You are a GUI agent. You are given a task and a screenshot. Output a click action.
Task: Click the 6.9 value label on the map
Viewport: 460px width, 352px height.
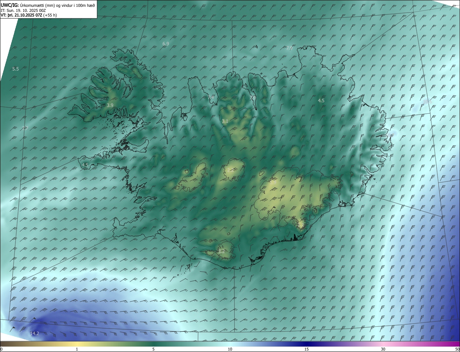pos(166,44)
